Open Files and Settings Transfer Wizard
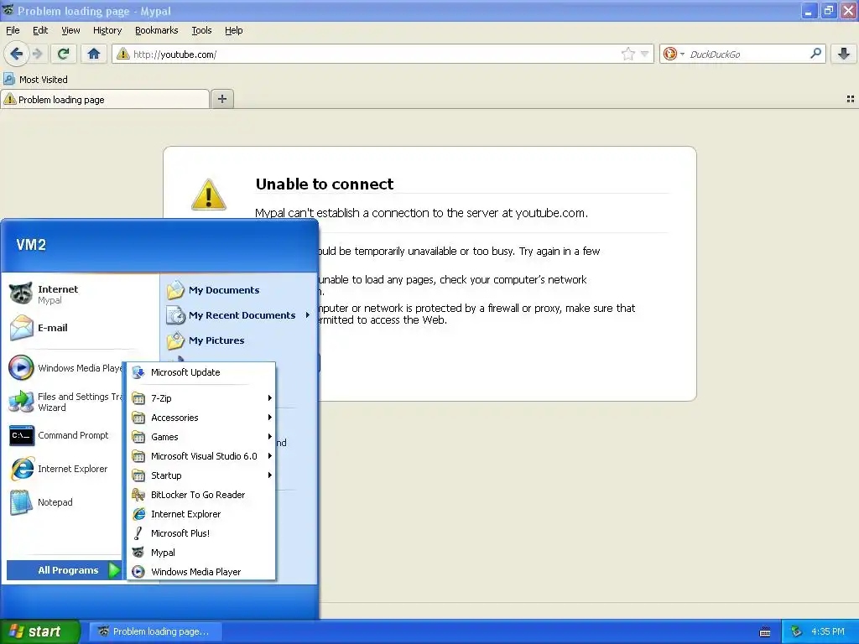 (x=65, y=402)
